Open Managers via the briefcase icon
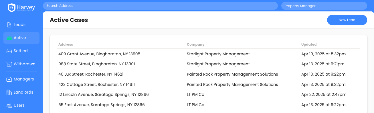Image resolution: width=374 pixels, height=113 pixels. click(x=9, y=79)
